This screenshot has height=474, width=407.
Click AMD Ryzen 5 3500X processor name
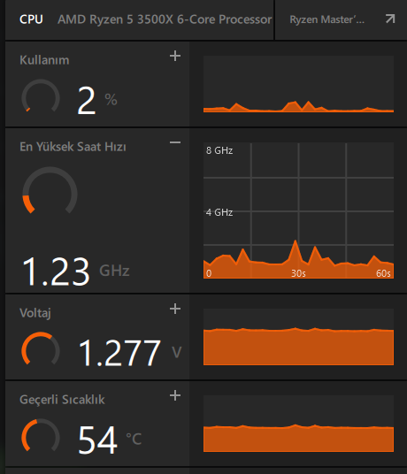coord(165,19)
